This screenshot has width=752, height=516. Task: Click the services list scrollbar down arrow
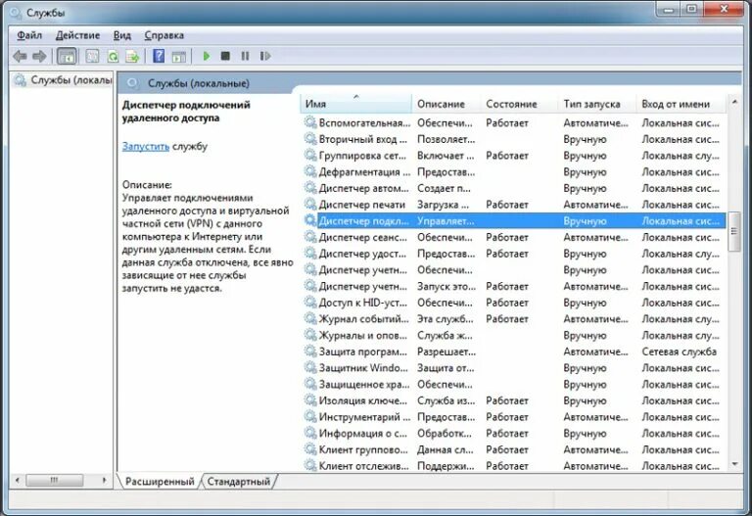coord(734,464)
